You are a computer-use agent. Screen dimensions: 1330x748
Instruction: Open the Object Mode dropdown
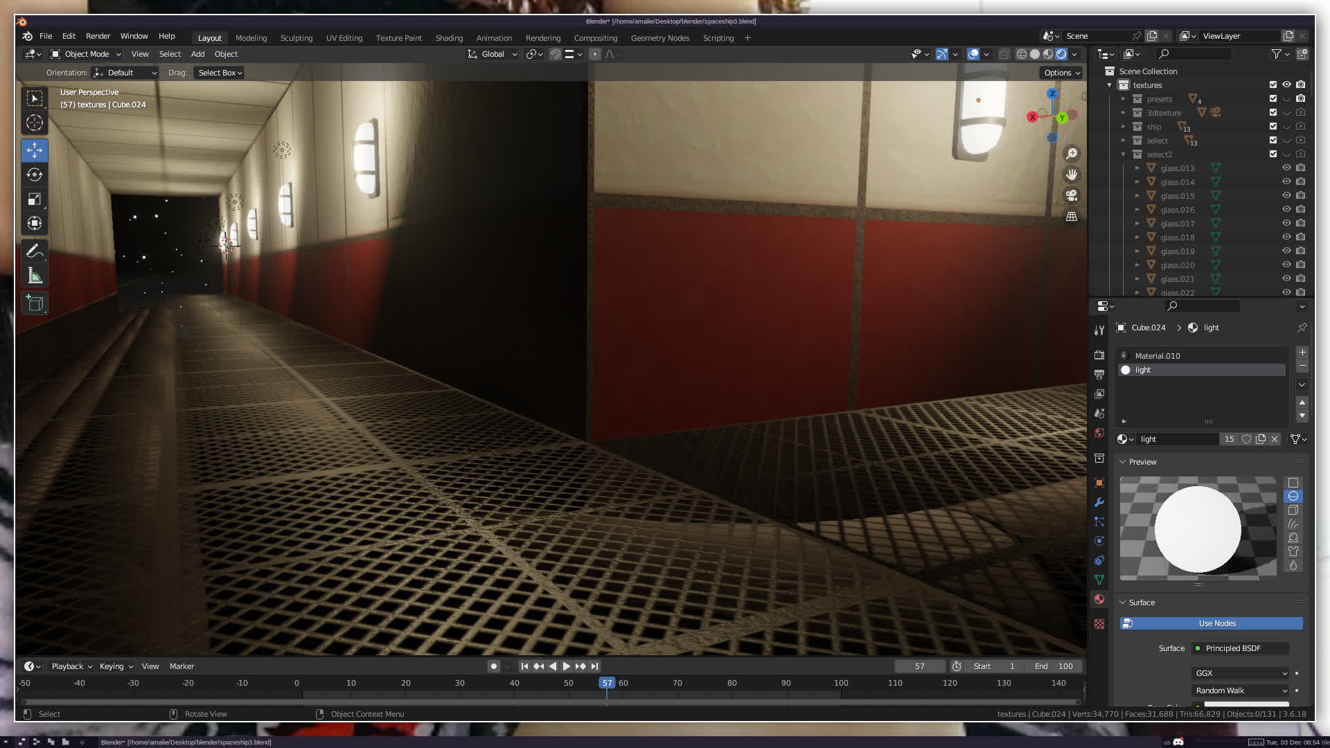click(86, 54)
